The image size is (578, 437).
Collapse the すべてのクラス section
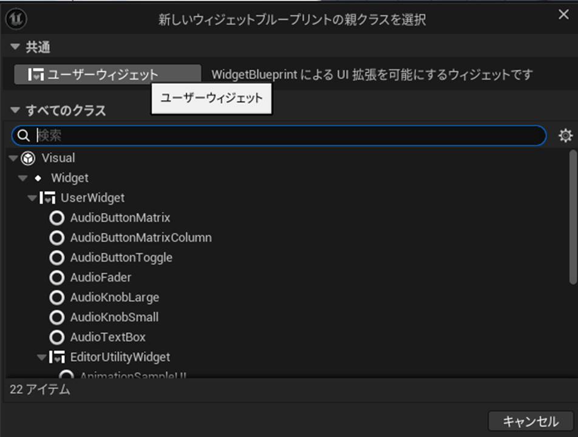click(15, 110)
